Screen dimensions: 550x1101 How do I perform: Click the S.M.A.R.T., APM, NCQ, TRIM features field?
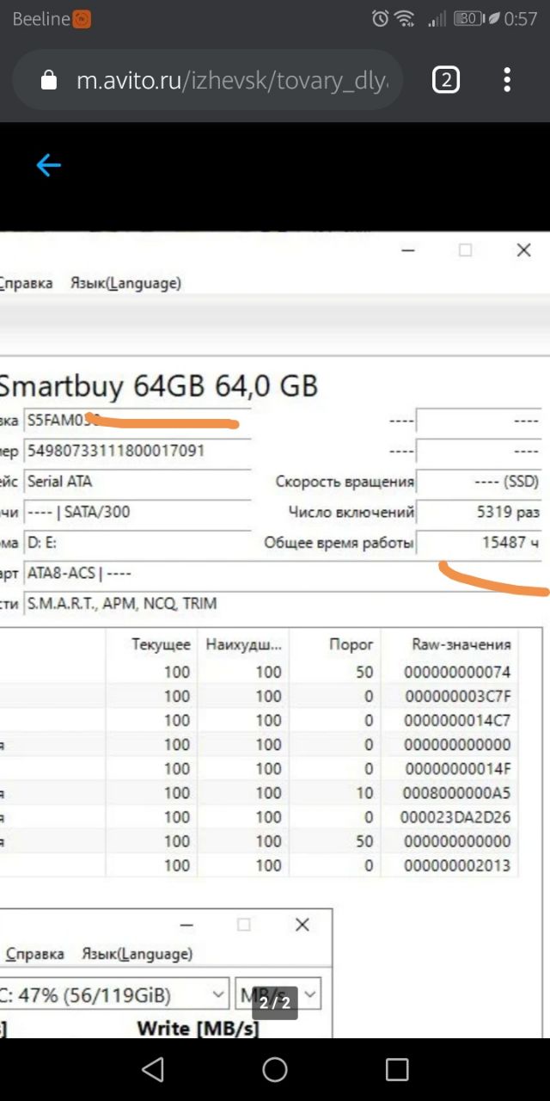(283, 604)
